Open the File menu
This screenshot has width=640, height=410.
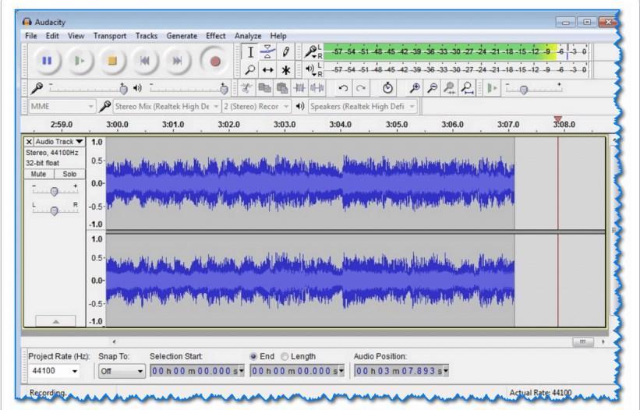pyautogui.click(x=31, y=36)
